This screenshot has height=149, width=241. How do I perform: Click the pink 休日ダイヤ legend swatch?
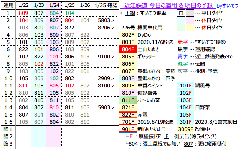190,20
